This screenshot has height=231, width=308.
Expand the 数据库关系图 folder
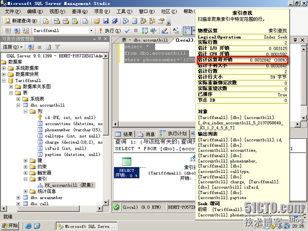[x=11, y=87]
